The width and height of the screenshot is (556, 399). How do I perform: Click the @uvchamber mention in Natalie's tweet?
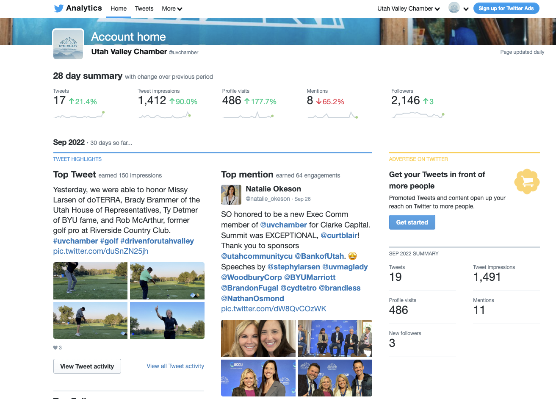pyautogui.click(x=283, y=225)
